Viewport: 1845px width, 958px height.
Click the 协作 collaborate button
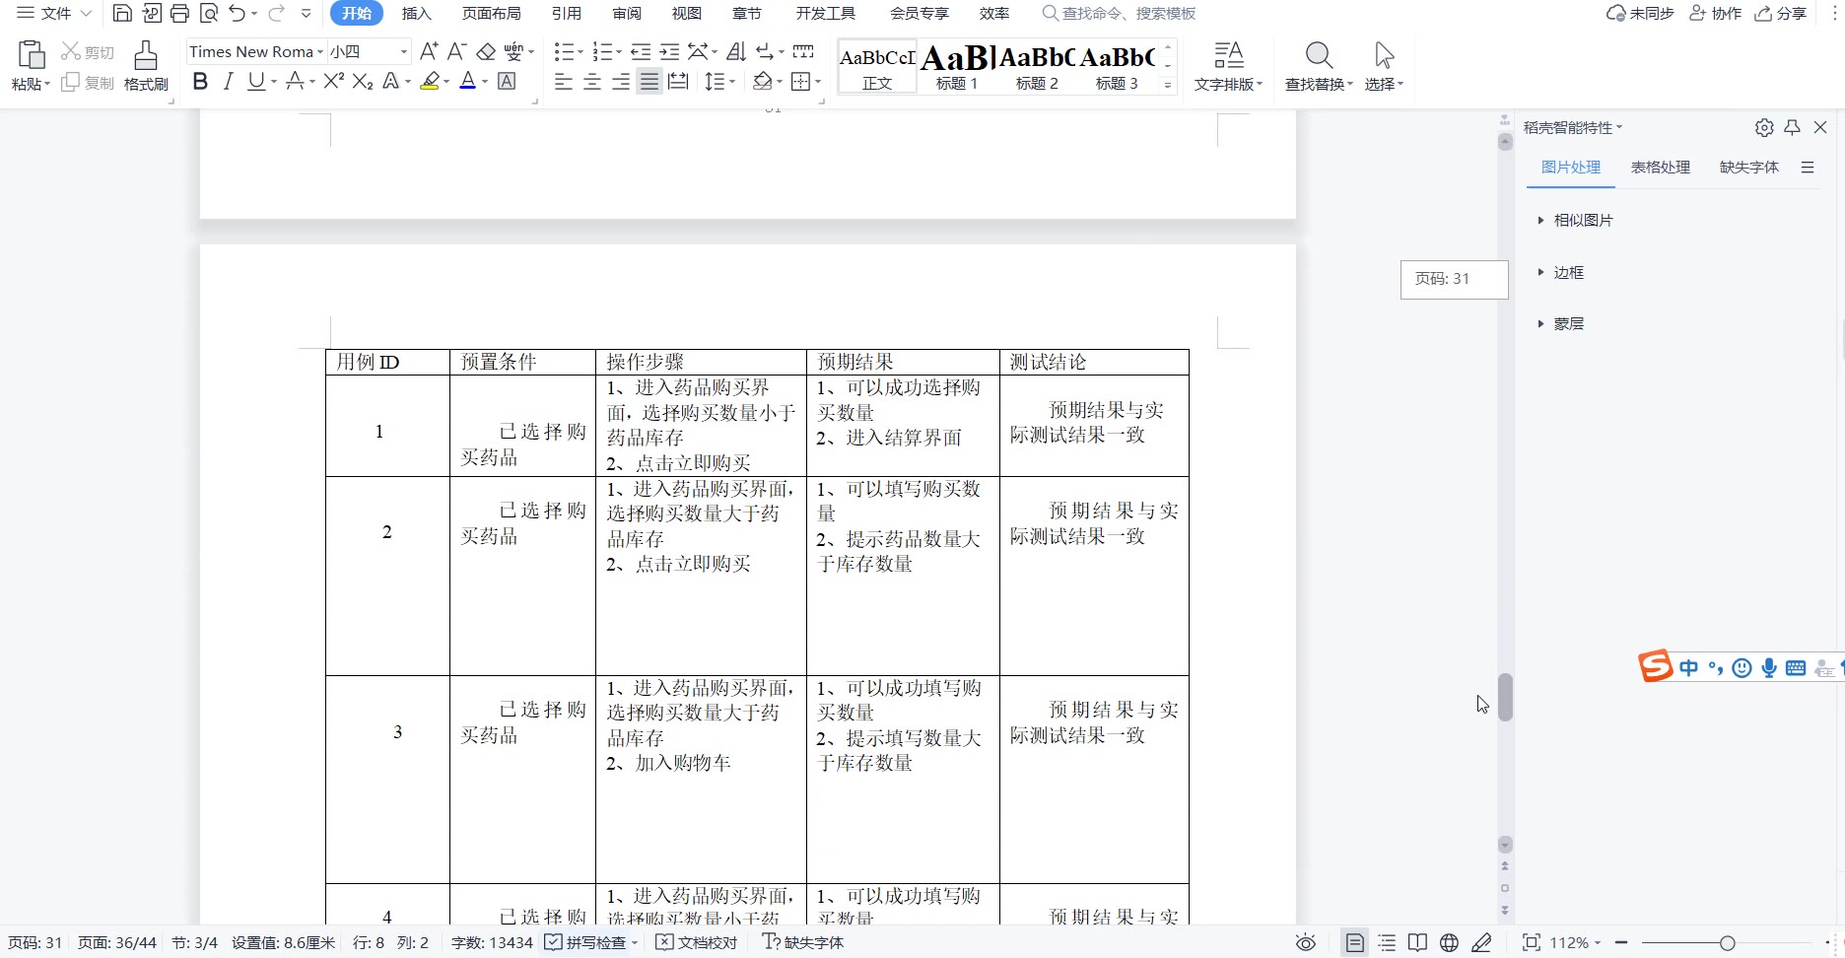(x=1716, y=13)
